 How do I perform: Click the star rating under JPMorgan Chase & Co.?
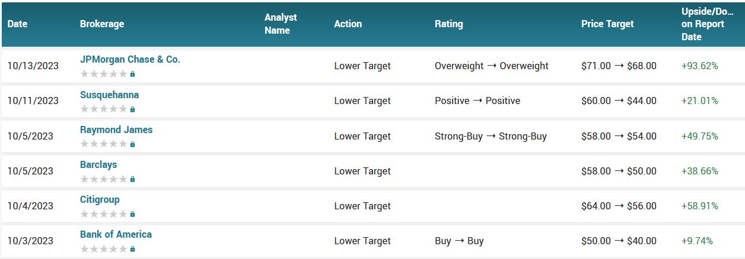tap(104, 74)
